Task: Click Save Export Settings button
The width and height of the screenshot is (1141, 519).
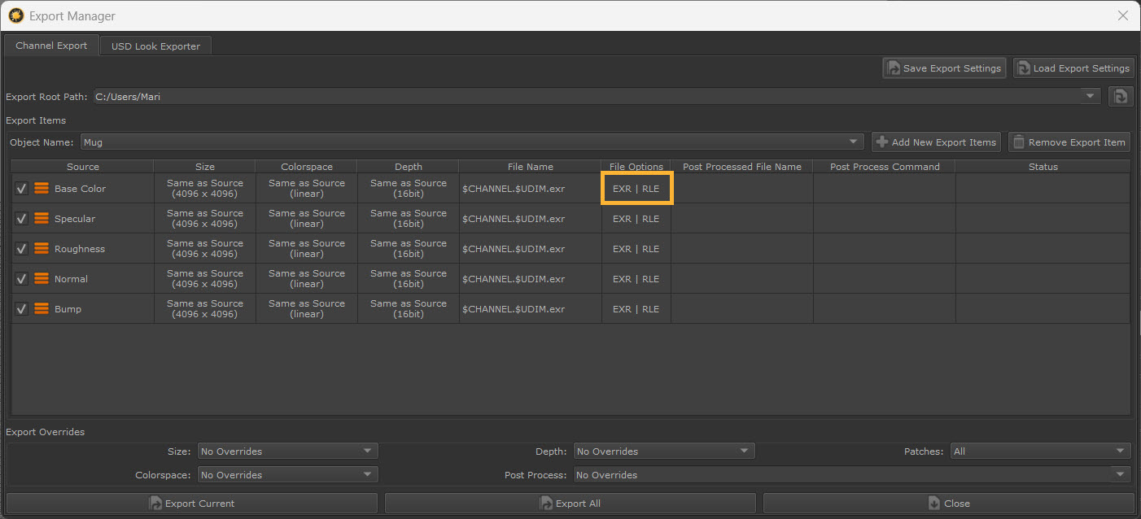Action: click(944, 68)
